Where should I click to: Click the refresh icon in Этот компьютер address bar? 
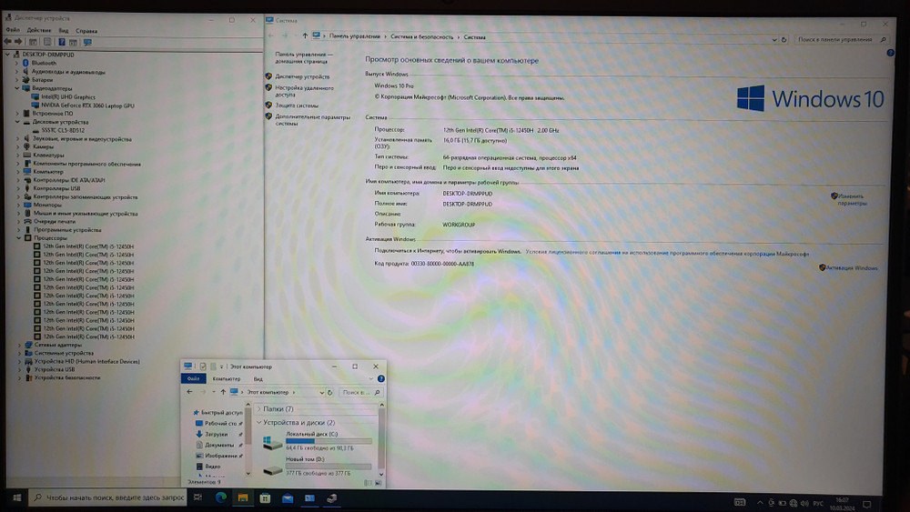click(329, 393)
